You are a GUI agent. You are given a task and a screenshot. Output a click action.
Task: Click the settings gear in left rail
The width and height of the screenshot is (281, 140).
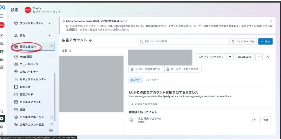(x=2, y=119)
